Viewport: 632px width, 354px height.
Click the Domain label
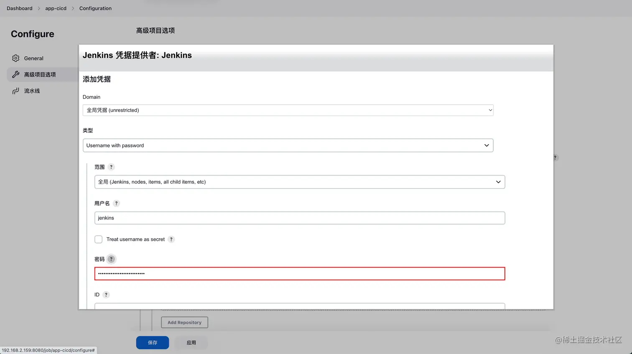pos(92,97)
